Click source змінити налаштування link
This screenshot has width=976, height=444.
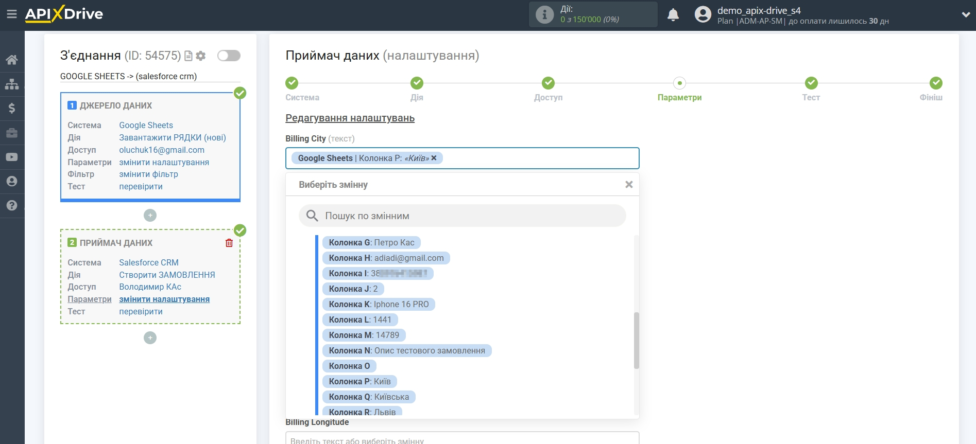coord(164,162)
